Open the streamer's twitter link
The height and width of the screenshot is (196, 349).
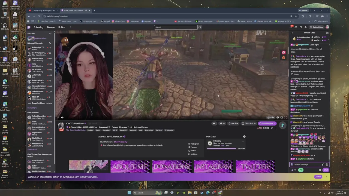pos(192,151)
